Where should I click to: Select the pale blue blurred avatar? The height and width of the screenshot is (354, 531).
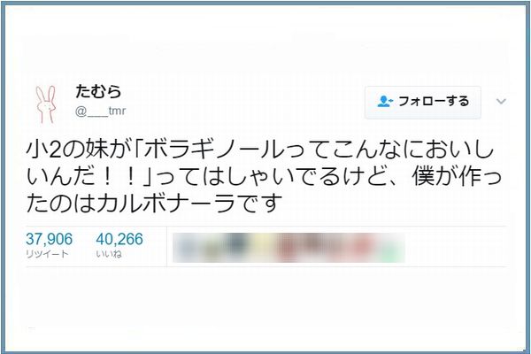186,248
